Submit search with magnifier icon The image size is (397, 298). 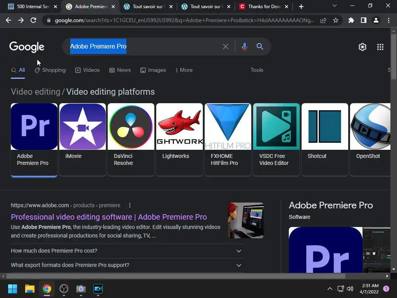(260, 47)
